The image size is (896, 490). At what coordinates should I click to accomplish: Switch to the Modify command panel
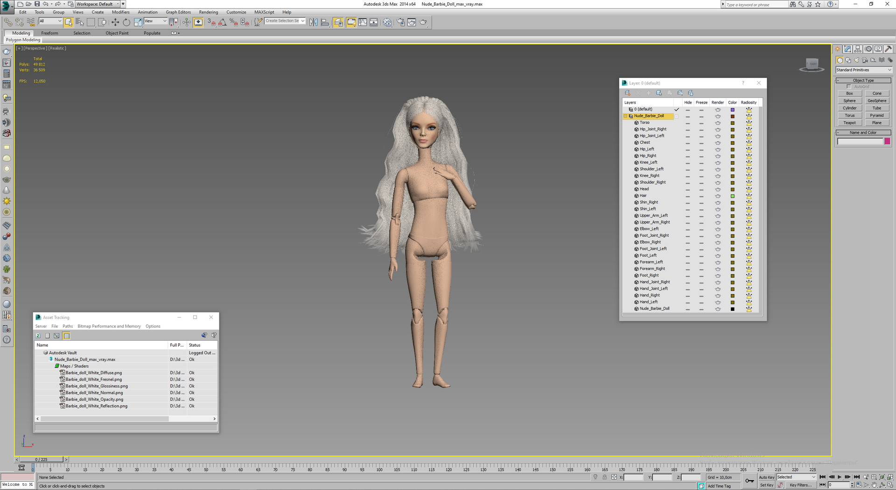tap(848, 49)
